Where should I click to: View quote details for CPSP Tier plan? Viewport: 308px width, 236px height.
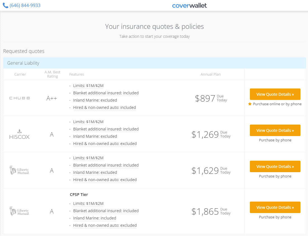[x=275, y=207]
